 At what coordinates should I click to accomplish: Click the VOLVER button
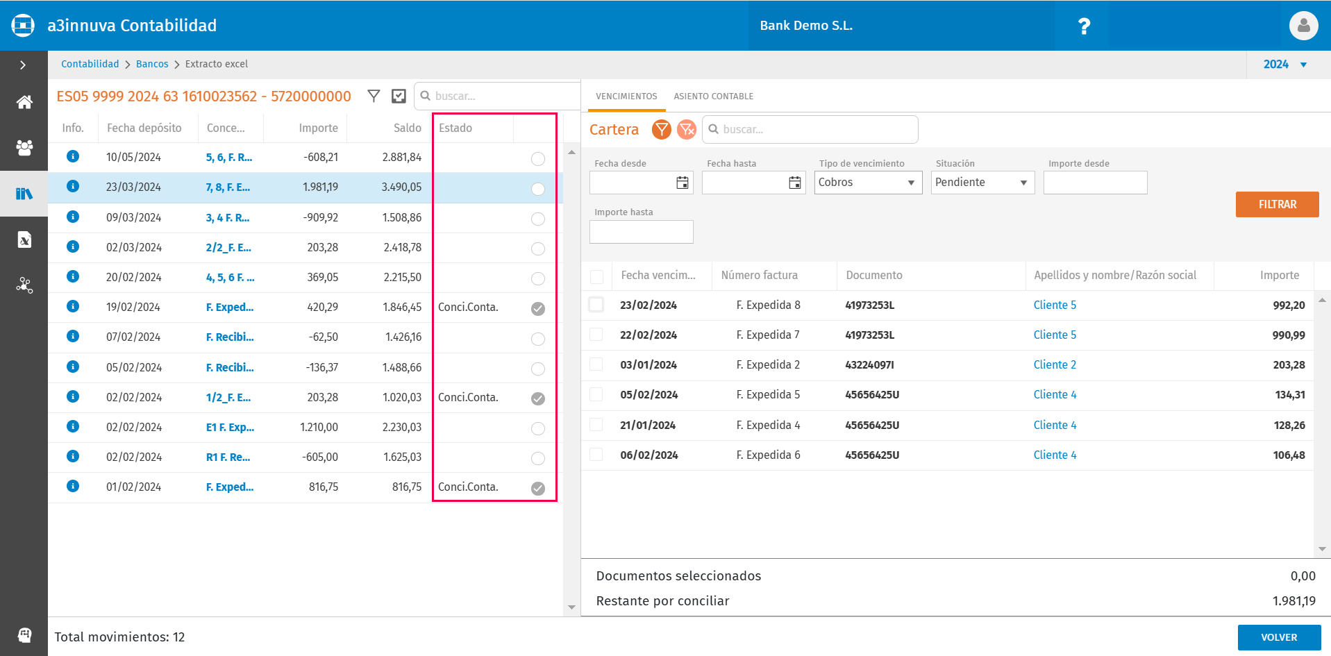(1279, 637)
